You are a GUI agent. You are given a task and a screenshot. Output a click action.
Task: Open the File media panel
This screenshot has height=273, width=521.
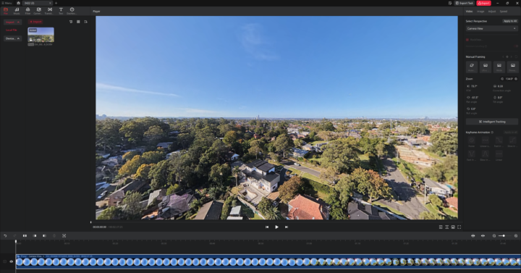6,11
